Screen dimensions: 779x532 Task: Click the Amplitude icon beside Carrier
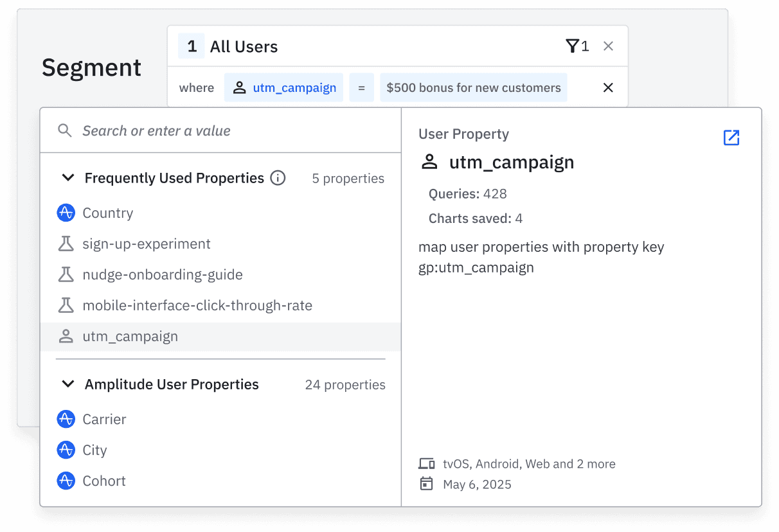[x=66, y=420]
